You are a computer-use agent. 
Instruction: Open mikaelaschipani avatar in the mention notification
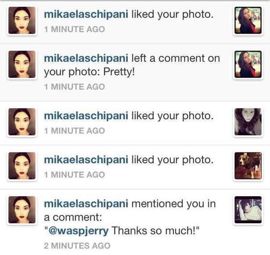(22, 210)
